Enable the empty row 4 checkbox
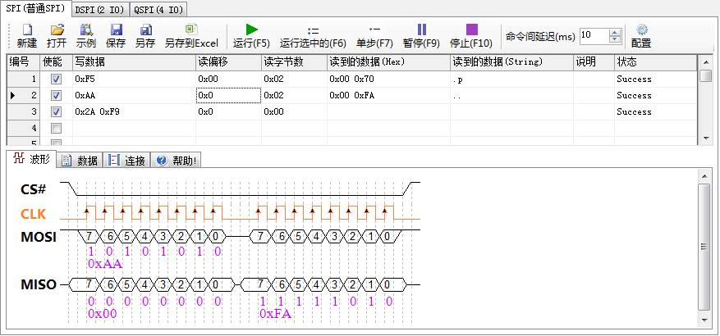720x336 pixels. point(56,129)
